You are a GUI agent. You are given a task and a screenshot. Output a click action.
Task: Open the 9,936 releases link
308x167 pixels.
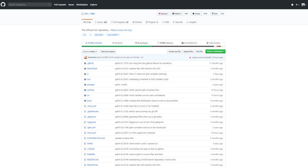[165, 43]
